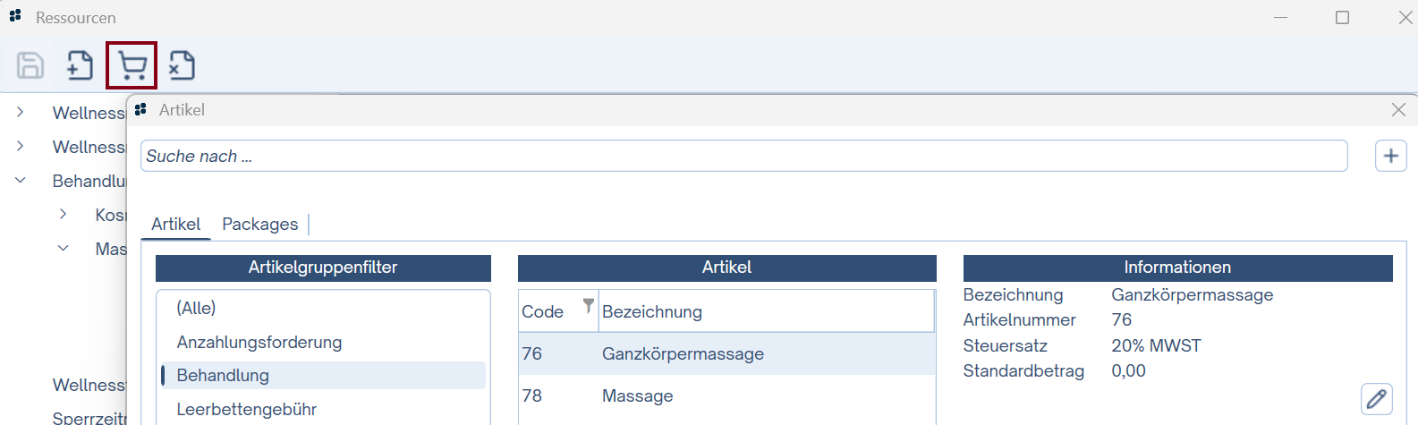Click the pencil edit icon in Informationen
Image resolution: width=1418 pixels, height=425 pixels.
pyautogui.click(x=1376, y=398)
